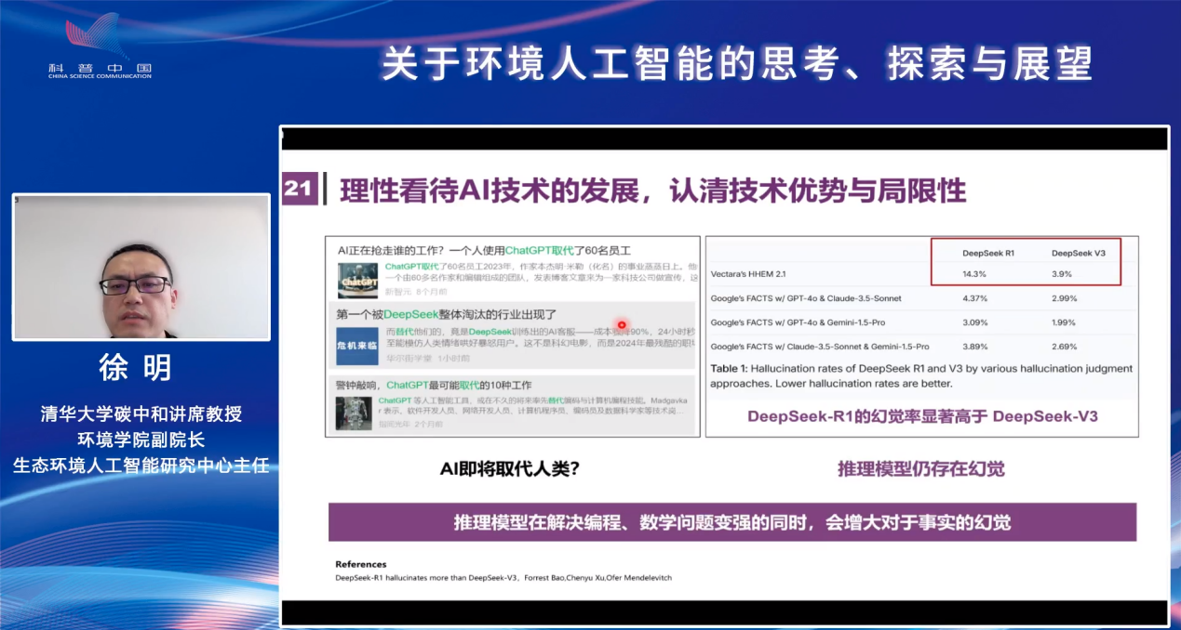The image size is (1181, 630).
Task: Click the text 环境学院副院长
Action: pyautogui.click(x=141, y=440)
